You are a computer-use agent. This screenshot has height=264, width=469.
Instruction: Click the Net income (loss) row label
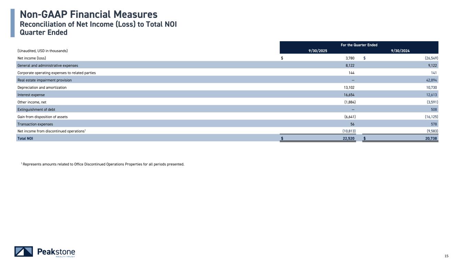tap(32, 58)
